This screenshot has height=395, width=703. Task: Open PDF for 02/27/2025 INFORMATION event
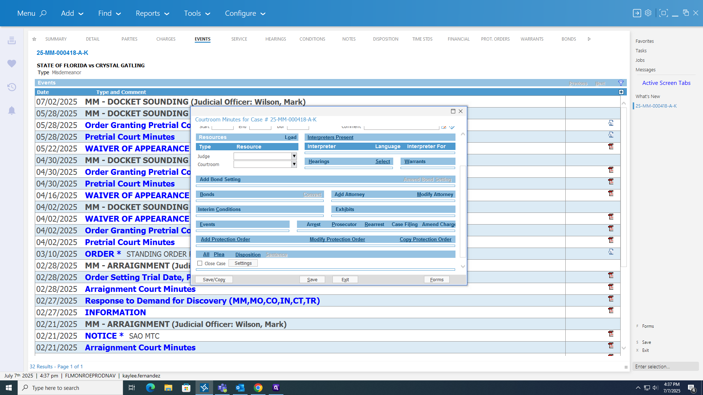tap(611, 311)
